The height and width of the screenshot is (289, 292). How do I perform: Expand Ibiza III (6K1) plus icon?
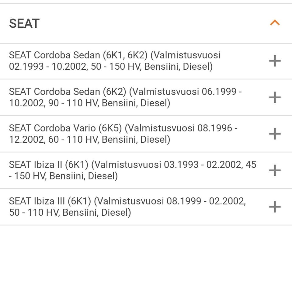coord(275,207)
